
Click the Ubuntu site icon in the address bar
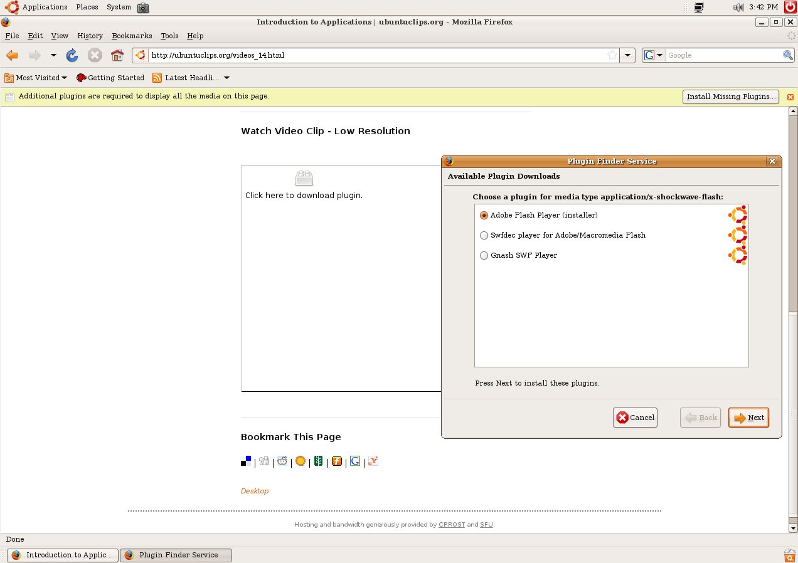click(141, 55)
